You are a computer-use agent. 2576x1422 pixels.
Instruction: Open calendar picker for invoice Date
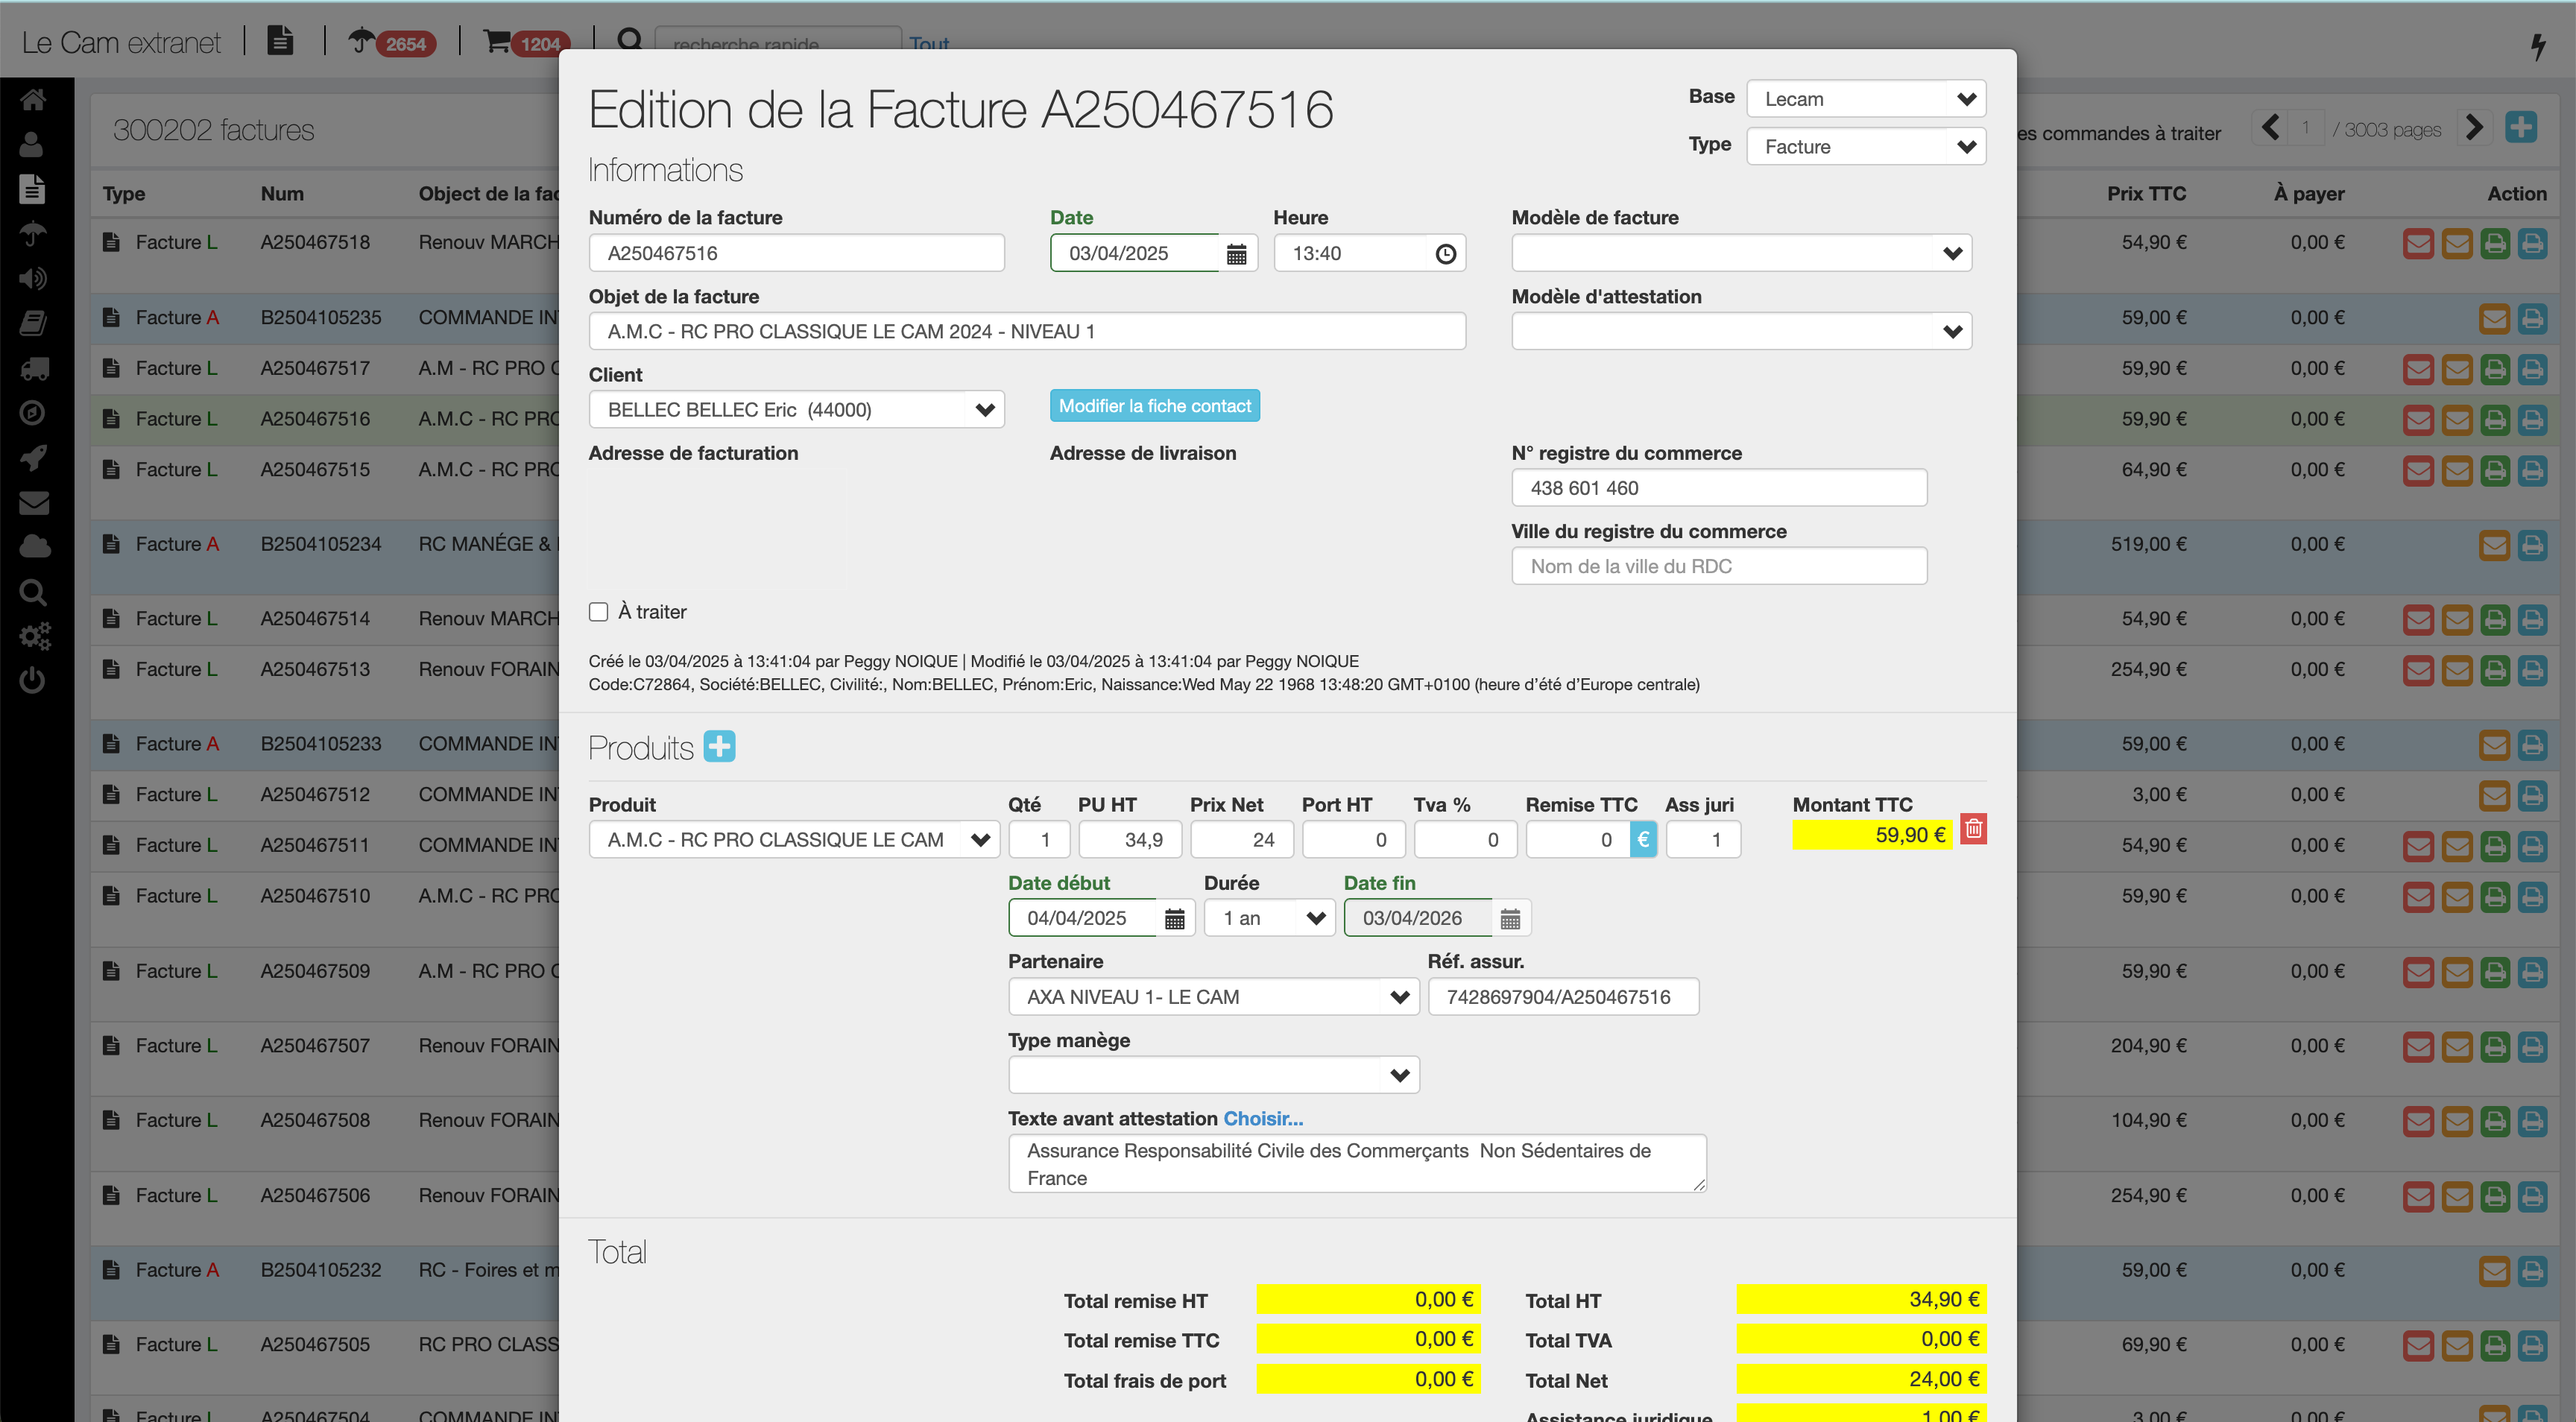pos(1237,254)
